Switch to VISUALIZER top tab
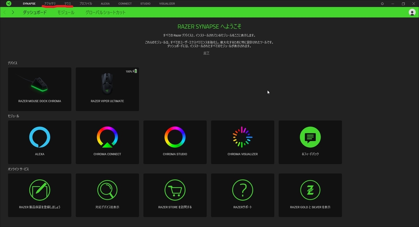The image size is (419, 227). pyautogui.click(x=167, y=3)
